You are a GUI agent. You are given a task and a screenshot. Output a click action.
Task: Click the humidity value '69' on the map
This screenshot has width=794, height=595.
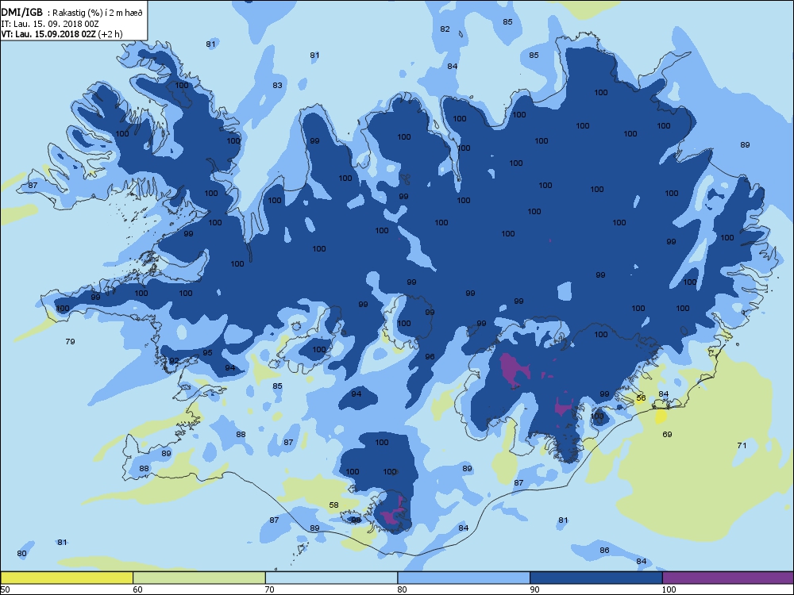click(x=668, y=434)
